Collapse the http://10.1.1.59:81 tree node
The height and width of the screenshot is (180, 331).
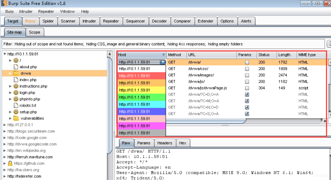[5, 54]
